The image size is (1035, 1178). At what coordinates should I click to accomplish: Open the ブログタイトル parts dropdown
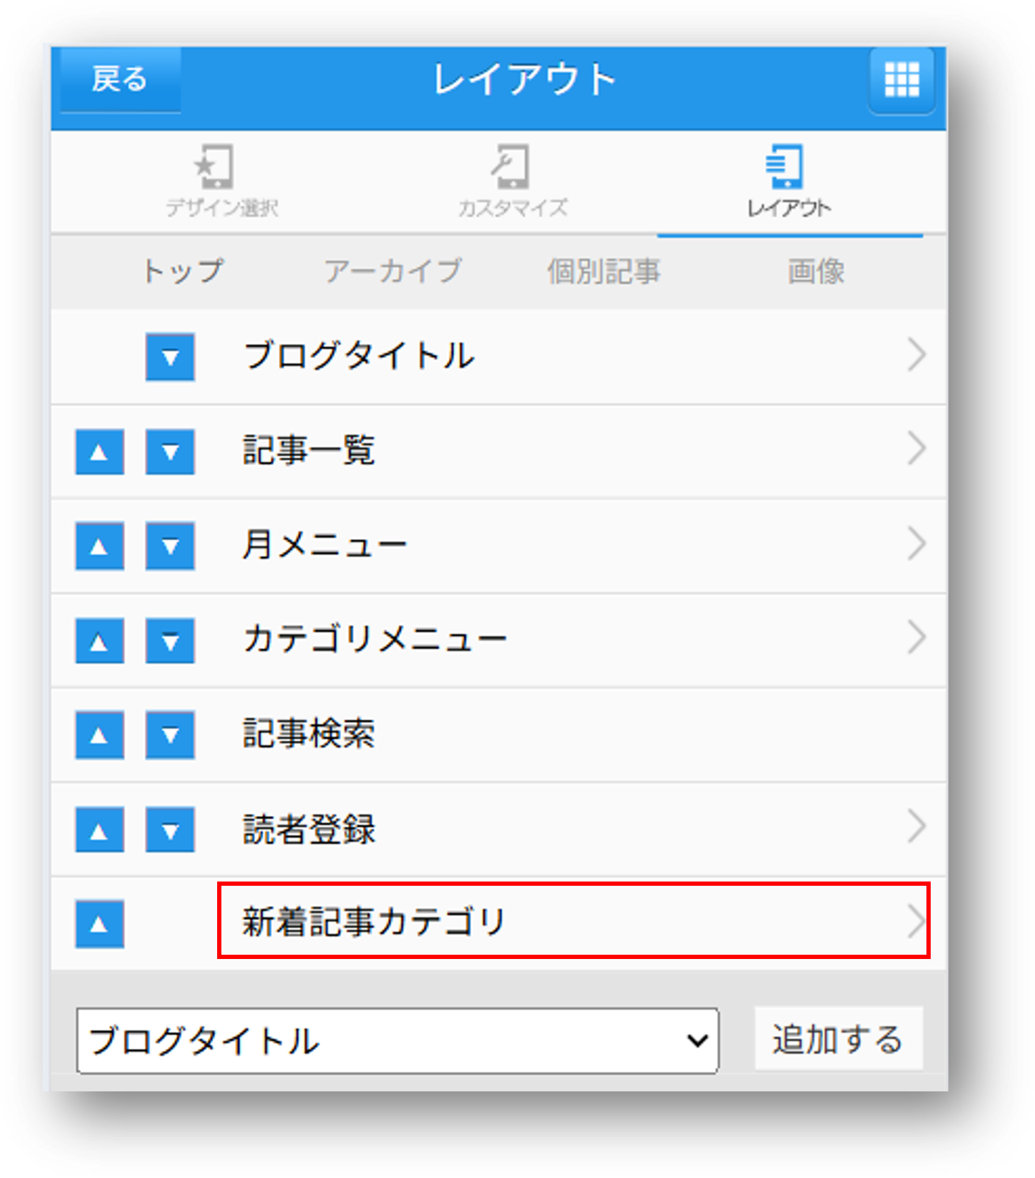pyautogui.click(x=398, y=1041)
